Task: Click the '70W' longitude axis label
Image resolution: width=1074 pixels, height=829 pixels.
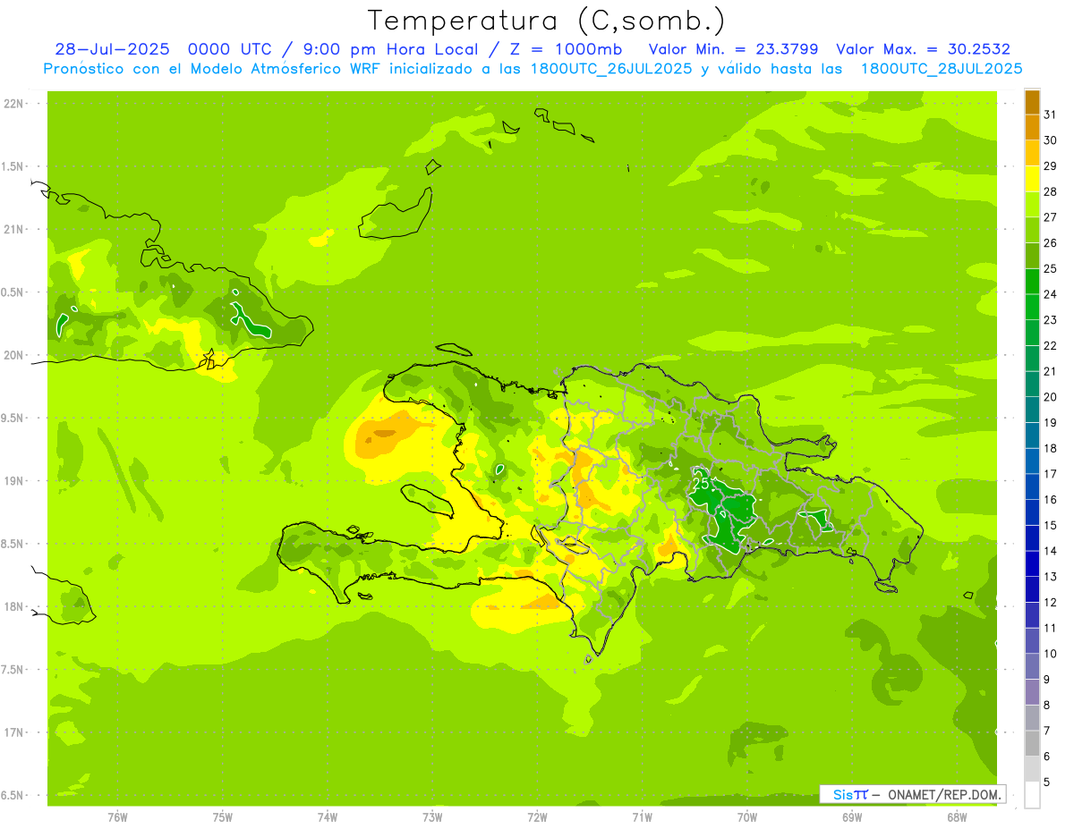Action: click(747, 817)
